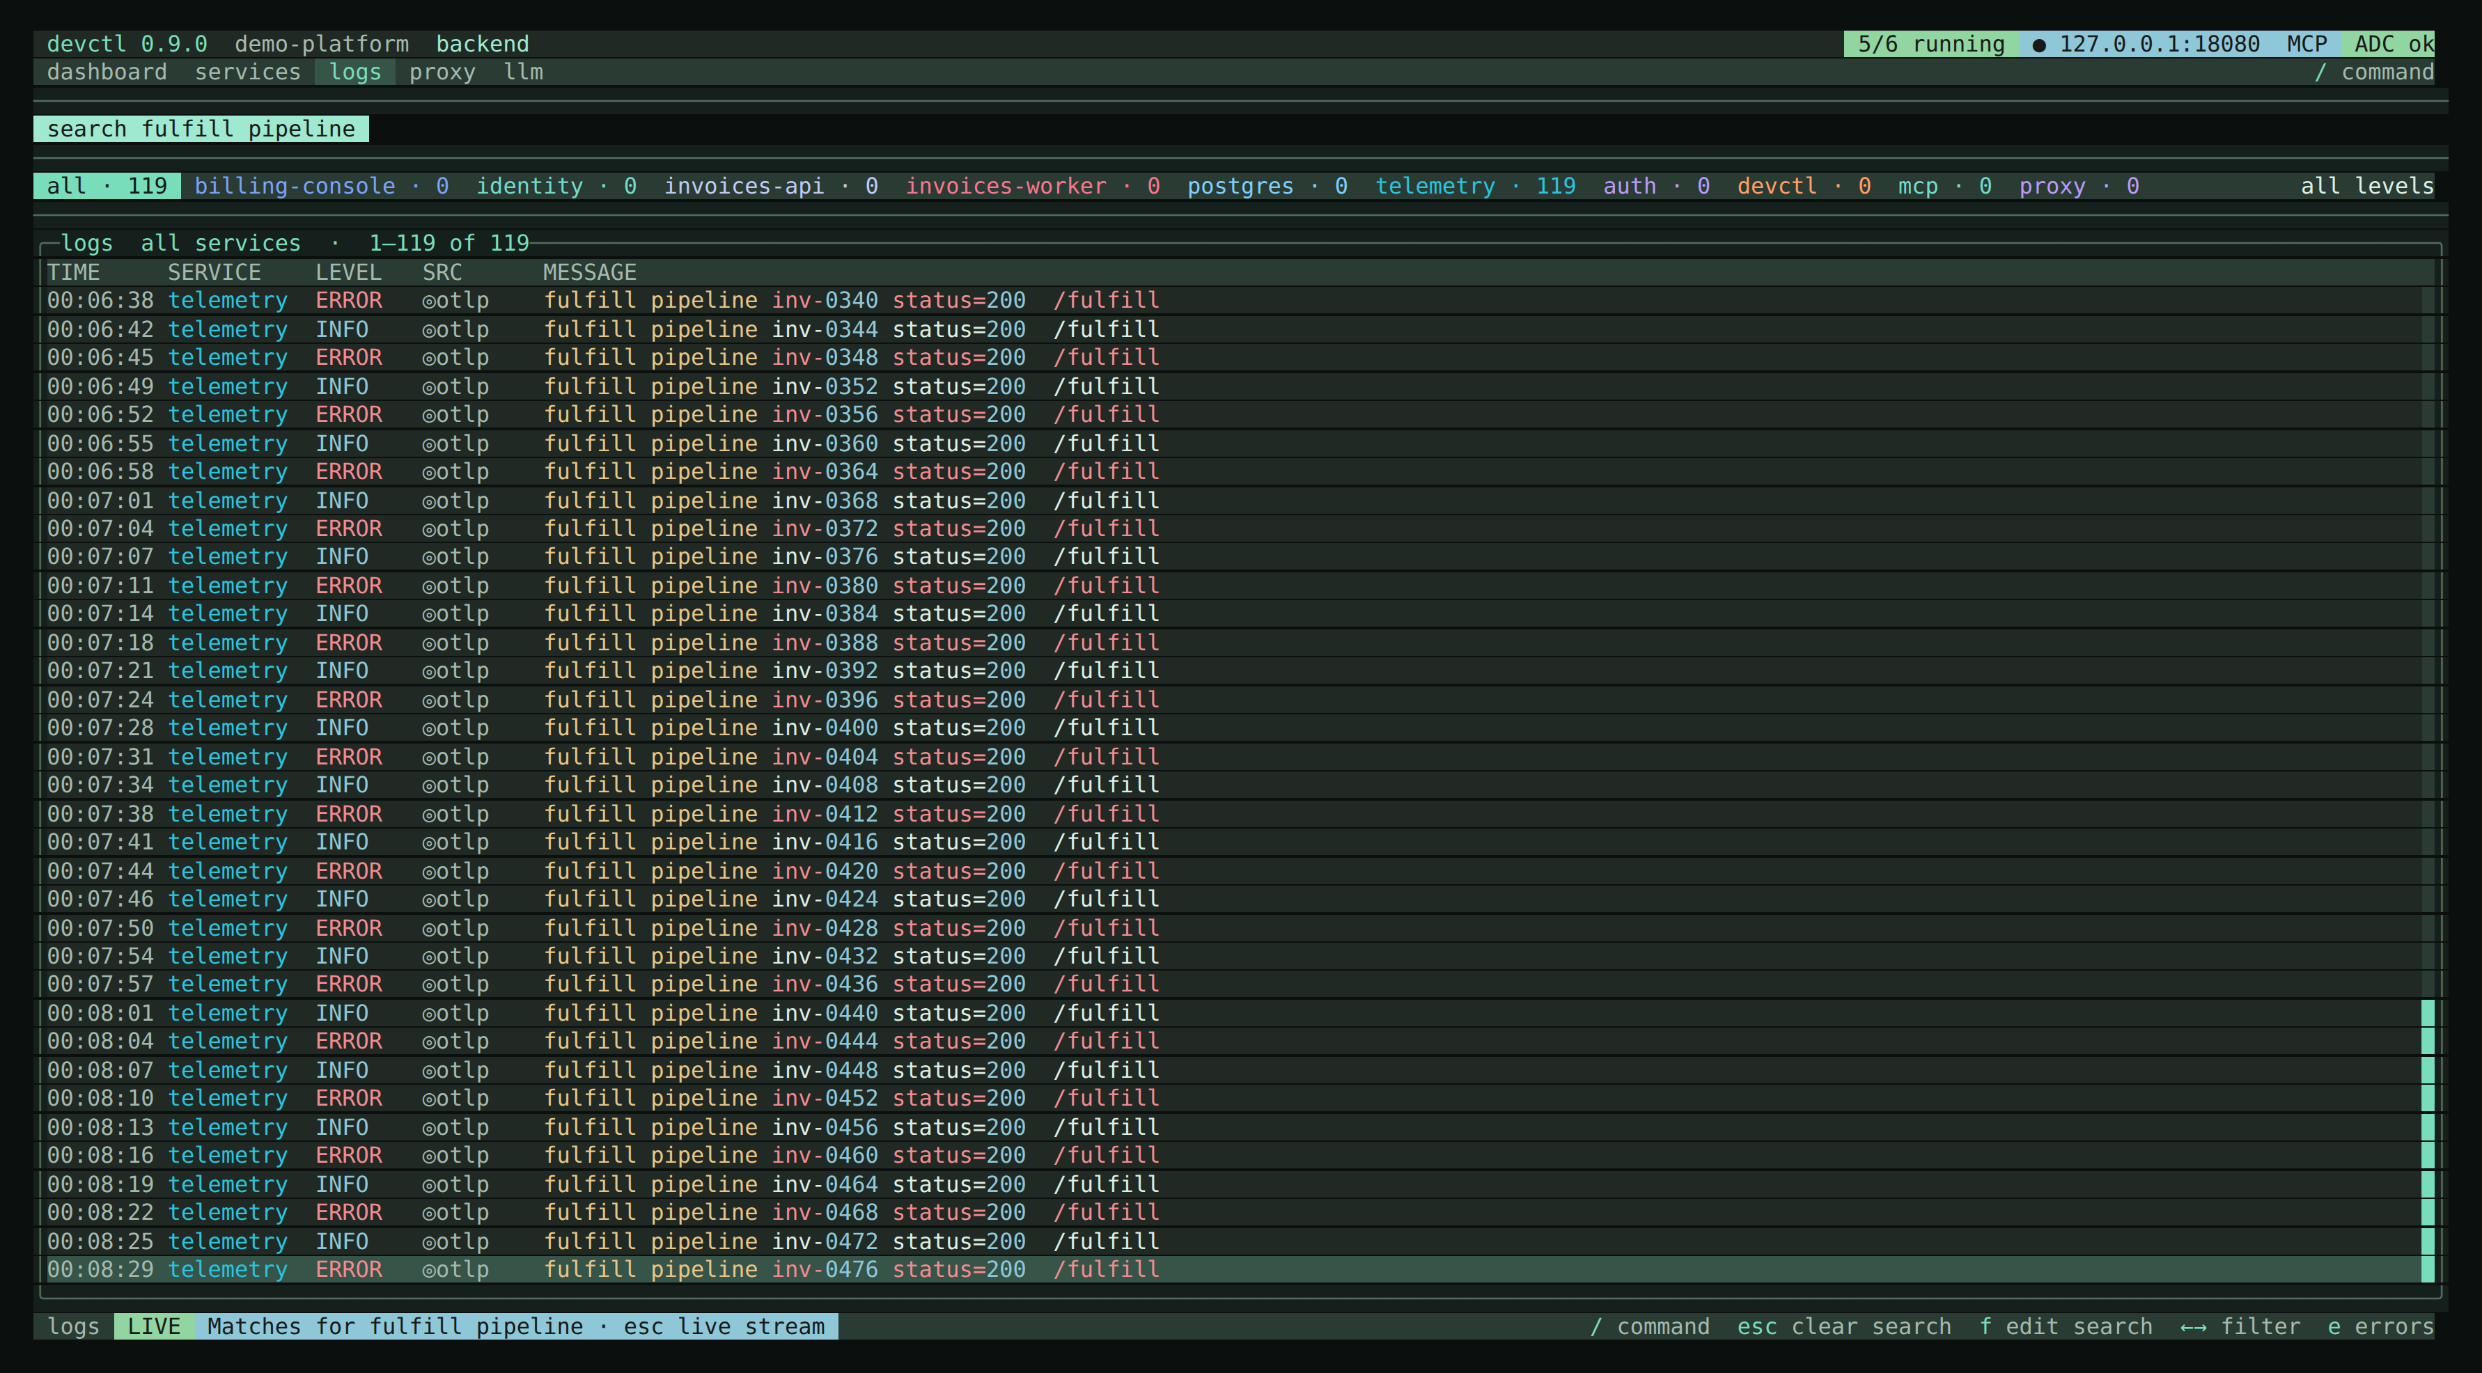Select the logs tab
The height and width of the screenshot is (1373, 2482).
click(x=354, y=72)
